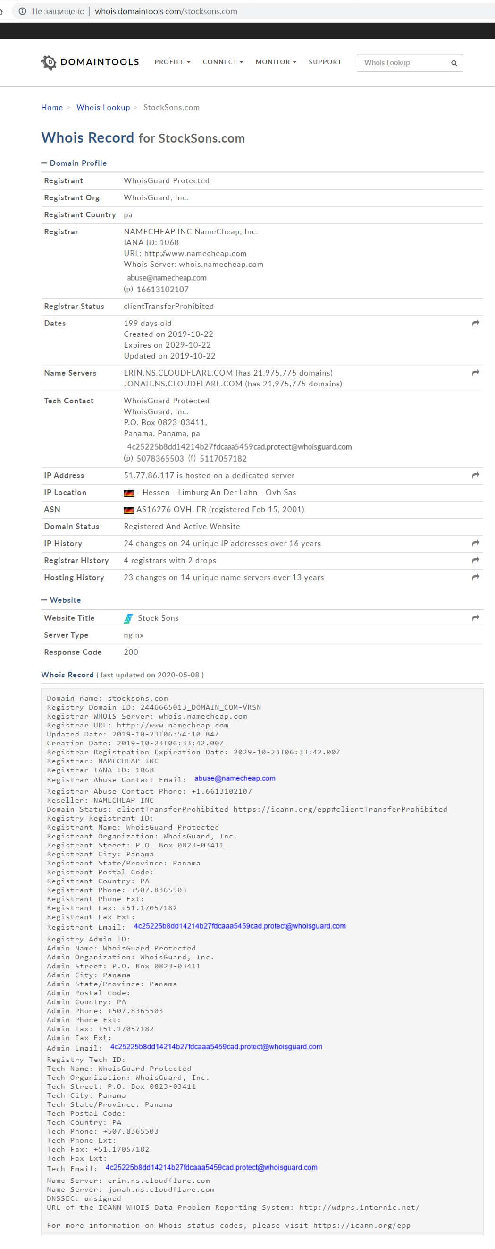This screenshot has width=495, height=1249.
Task: Open Hosting History via its arrow icon
Action: pyautogui.click(x=476, y=577)
